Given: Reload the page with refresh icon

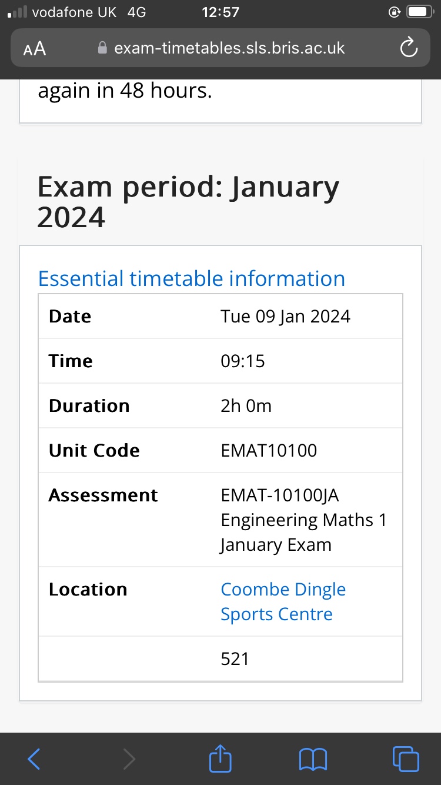Looking at the screenshot, I should (409, 48).
